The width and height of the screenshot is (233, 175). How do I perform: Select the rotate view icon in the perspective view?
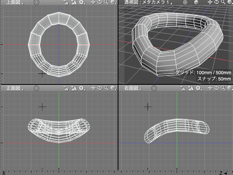pyautogui.click(x=216, y=2)
